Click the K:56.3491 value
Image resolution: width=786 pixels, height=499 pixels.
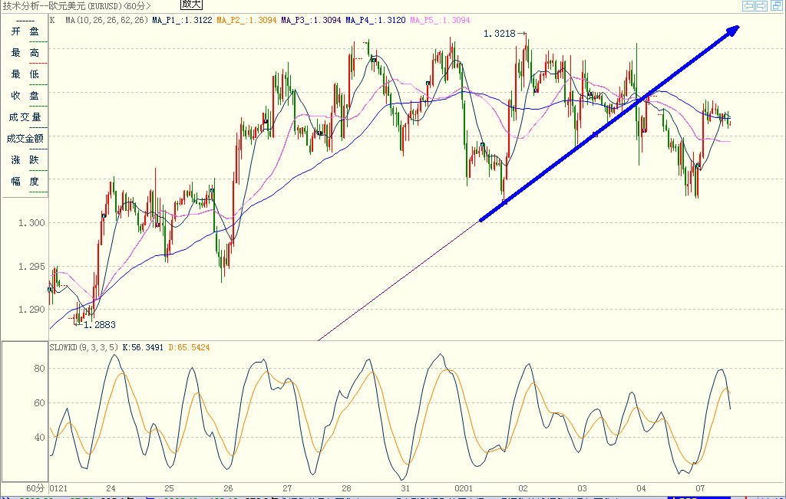[x=143, y=347]
